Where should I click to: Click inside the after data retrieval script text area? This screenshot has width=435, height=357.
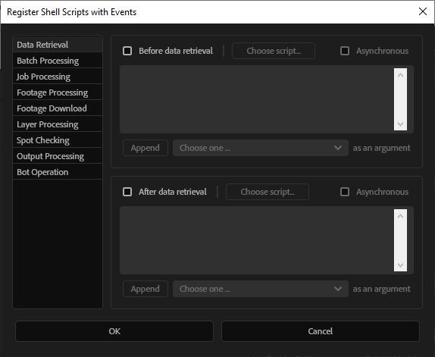click(257, 240)
